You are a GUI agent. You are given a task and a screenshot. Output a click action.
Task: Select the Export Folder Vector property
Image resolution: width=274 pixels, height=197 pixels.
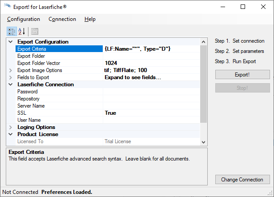point(59,63)
